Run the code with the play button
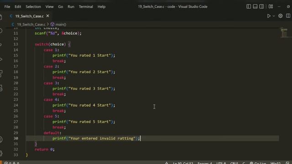Image resolution: width=292 pixels, height=164 pixels. click(x=269, y=16)
